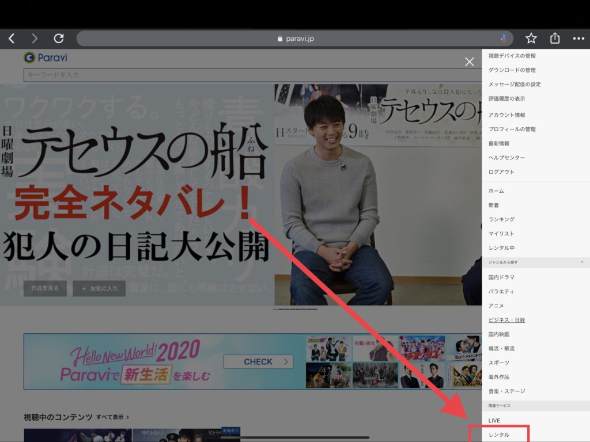Open LIVE related service

494,421
